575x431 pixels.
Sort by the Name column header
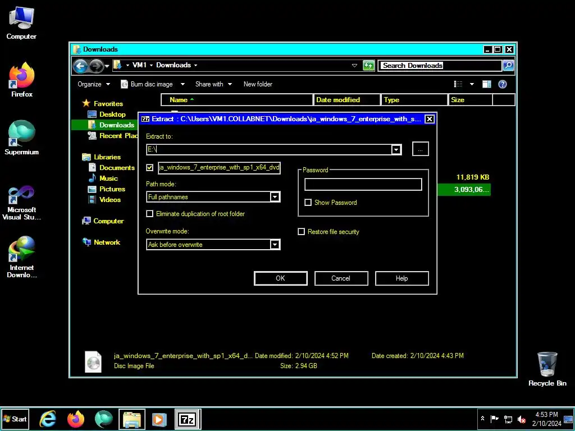pos(237,100)
